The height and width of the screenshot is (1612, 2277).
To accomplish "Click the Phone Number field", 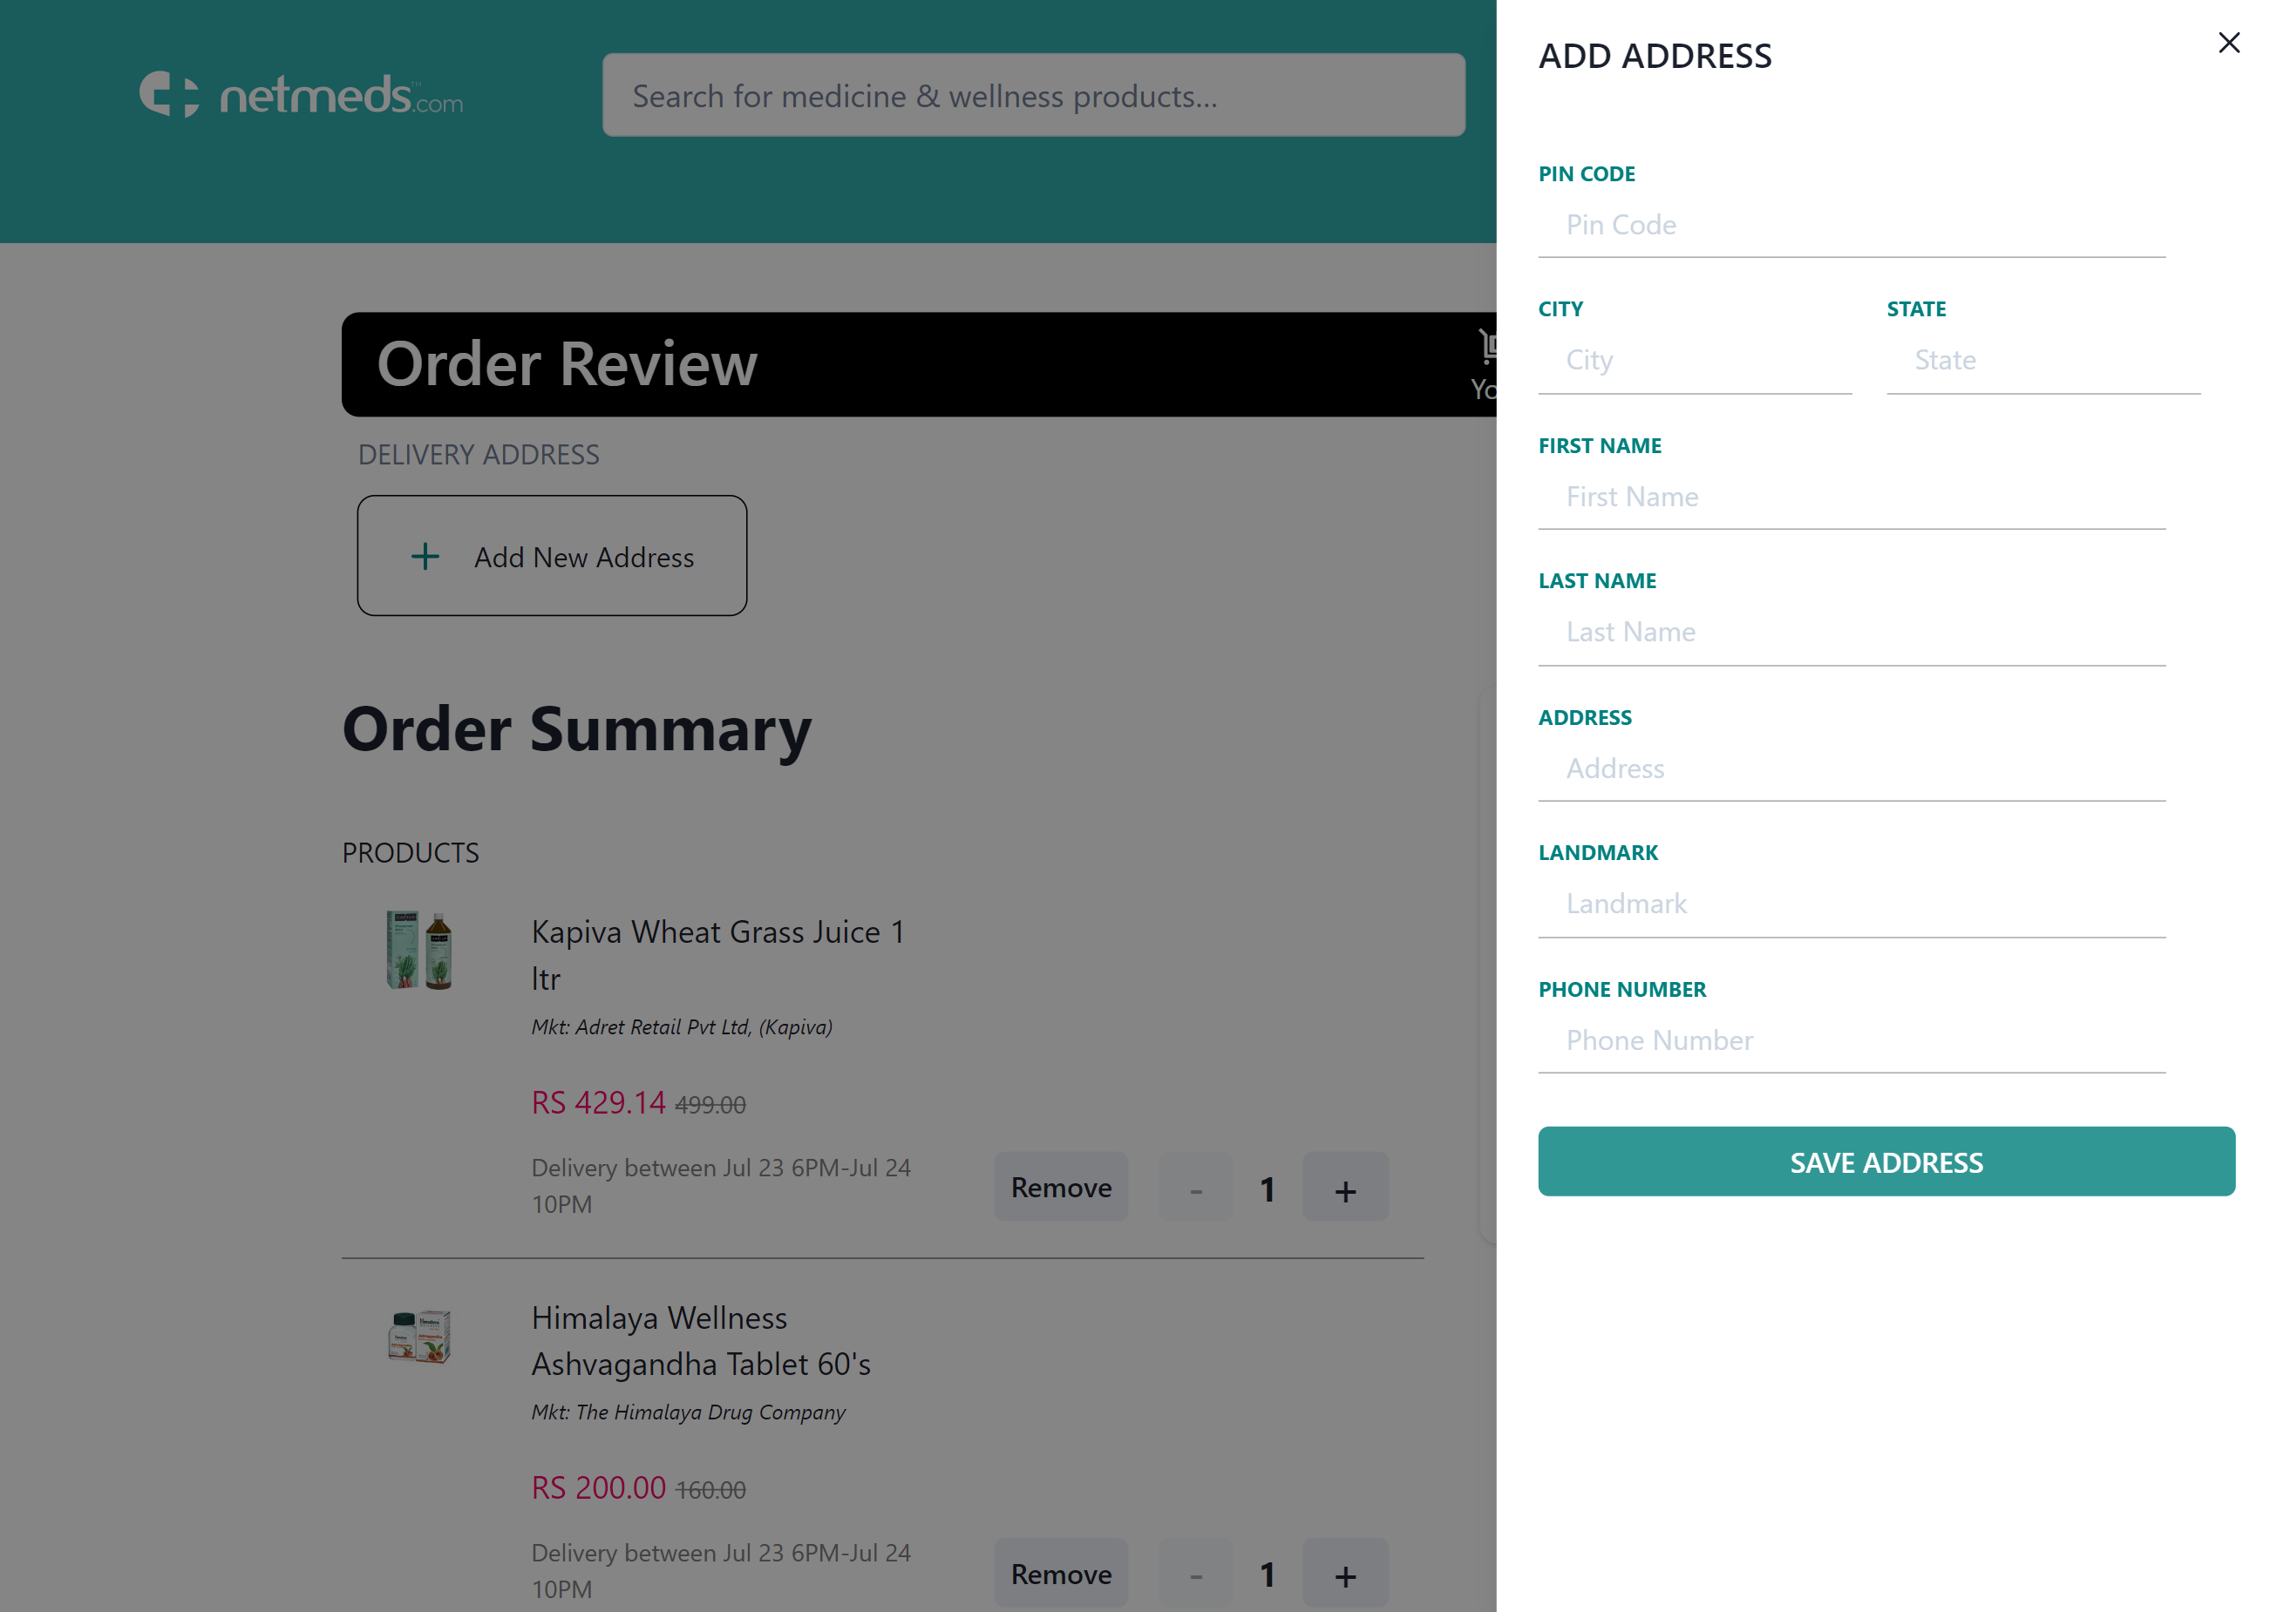I will coord(1850,1040).
